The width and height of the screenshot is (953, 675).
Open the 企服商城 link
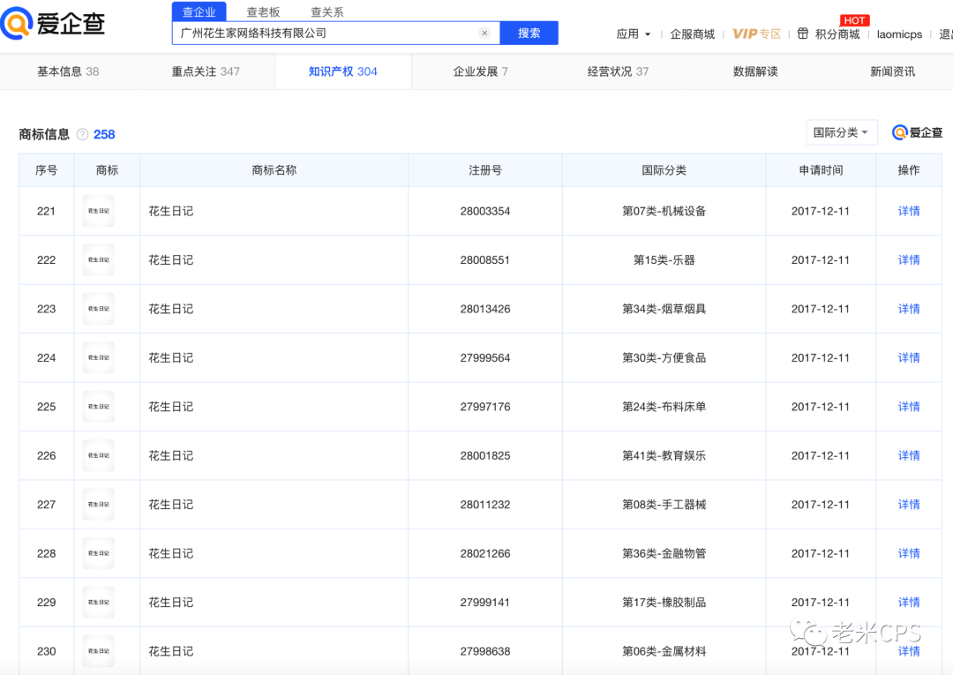click(x=693, y=34)
